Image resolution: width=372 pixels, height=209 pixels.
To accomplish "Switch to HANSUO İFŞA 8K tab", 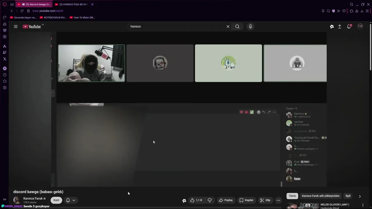I will [x=71, y=4].
